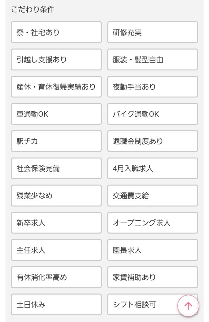209x322 pixels.
Task: Select 退職金制度あり filter
Action: (152, 141)
